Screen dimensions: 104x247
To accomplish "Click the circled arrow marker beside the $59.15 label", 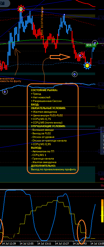I will [x=95, y=43].
